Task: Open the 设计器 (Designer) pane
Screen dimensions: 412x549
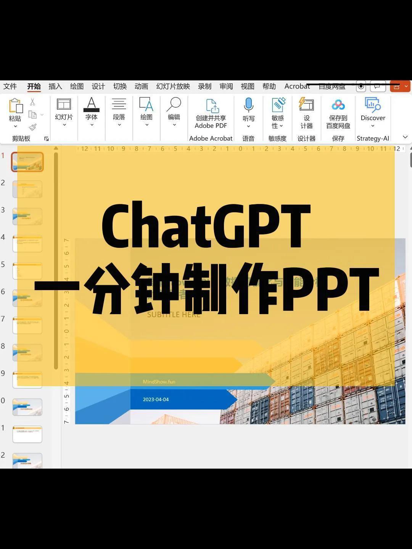Action: (306, 114)
